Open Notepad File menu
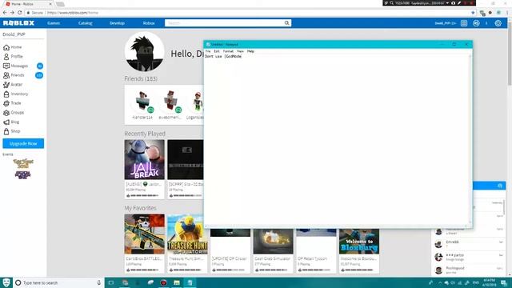This screenshot has width=512, height=288. click(x=208, y=51)
